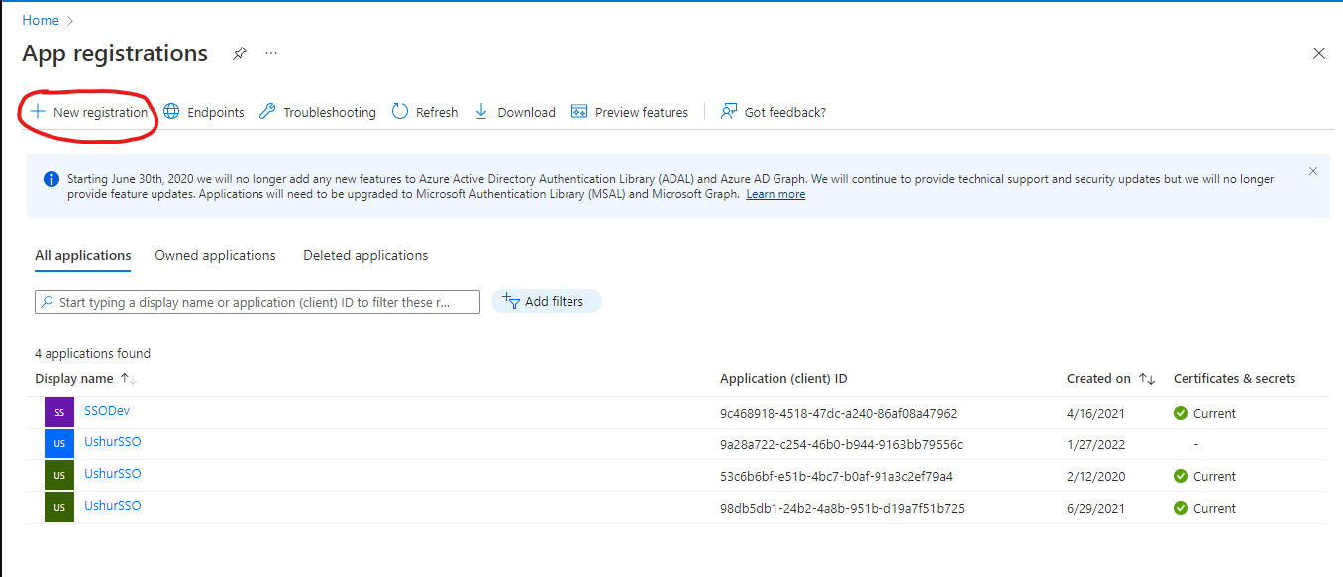Screen dimensions: 1343x577
Task: Open UshurSSO created 6/29/2021
Action: pyautogui.click(x=113, y=506)
